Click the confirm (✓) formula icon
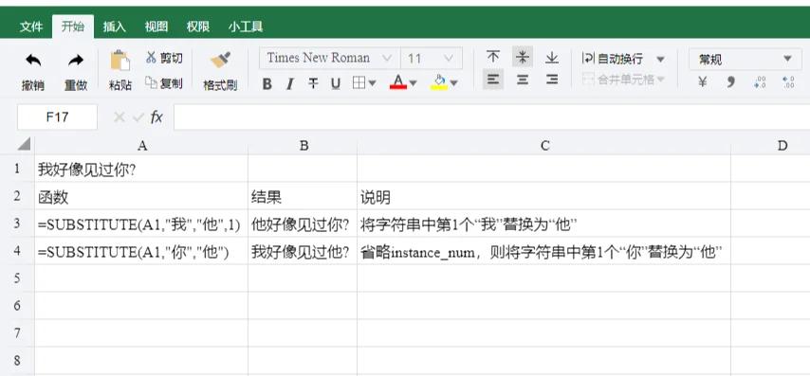The width and height of the screenshot is (810, 376). click(x=138, y=117)
